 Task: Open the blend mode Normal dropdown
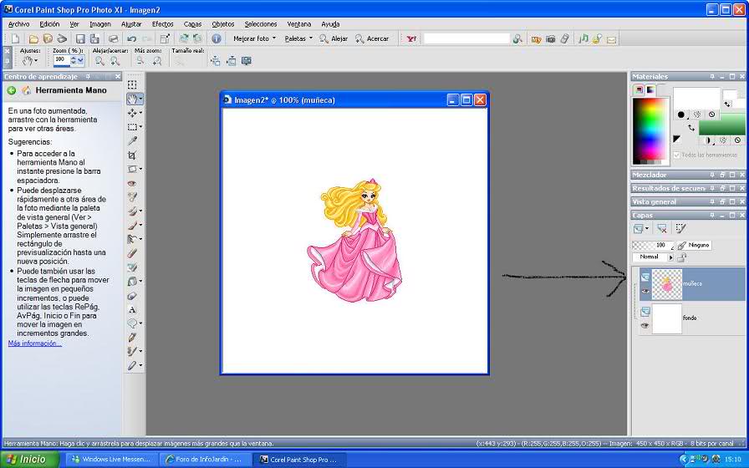click(670, 257)
